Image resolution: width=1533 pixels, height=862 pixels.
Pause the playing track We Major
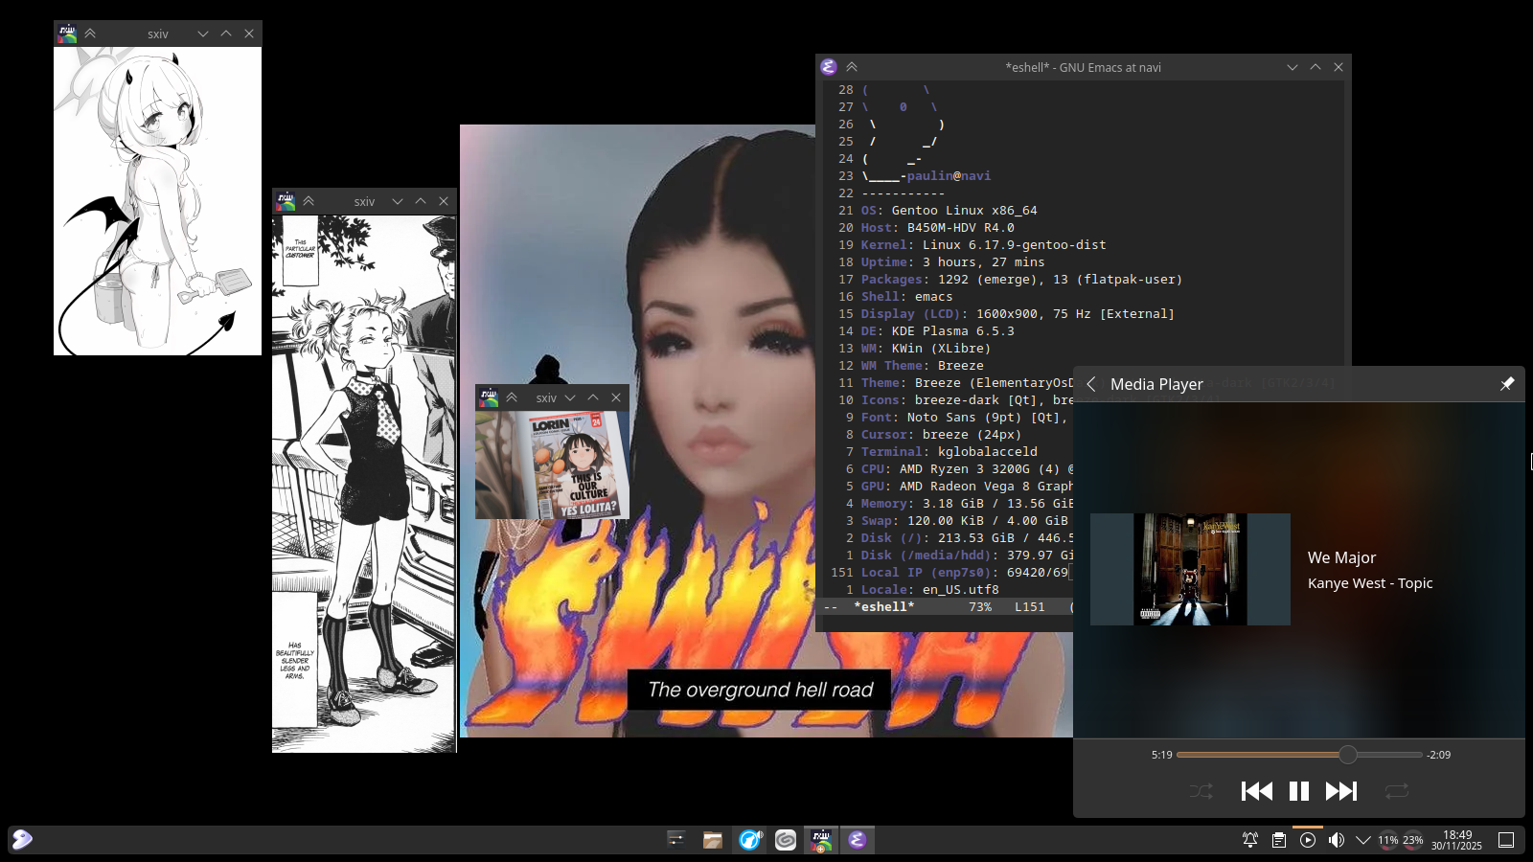pos(1298,791)
